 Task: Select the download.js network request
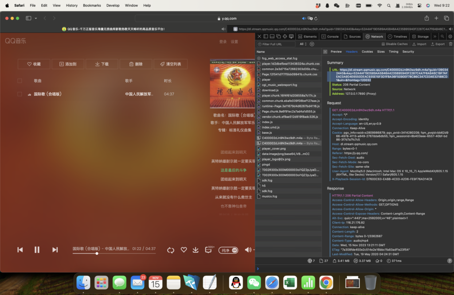(288, 90)
